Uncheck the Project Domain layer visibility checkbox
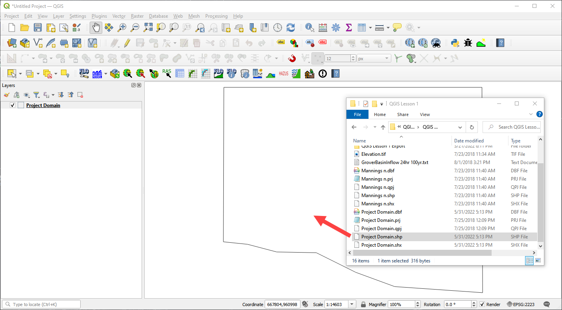Image resolution: width=562 pixels, height=310 pixels. (x=13, y=105)
